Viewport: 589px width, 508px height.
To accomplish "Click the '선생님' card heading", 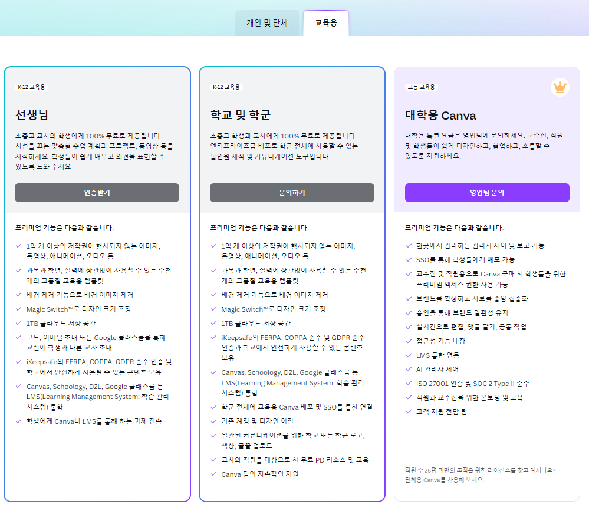I will click(32, 115).
